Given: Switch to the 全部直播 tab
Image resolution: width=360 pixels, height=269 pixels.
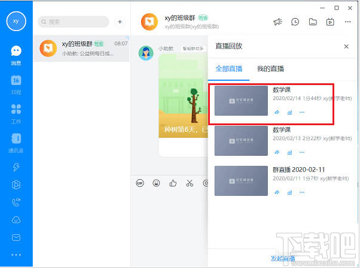Looking at the screenshot, I should pyautogui.click(x=229, y=68).
